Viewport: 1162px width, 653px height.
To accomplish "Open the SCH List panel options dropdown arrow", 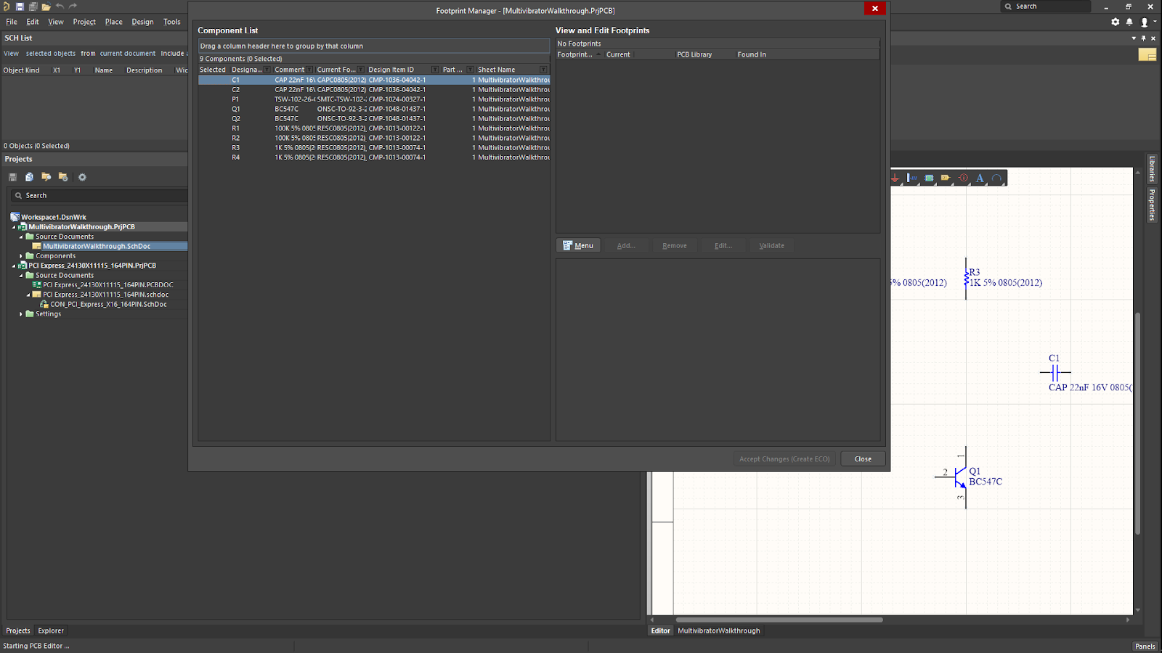I will tap(1134, 38).
